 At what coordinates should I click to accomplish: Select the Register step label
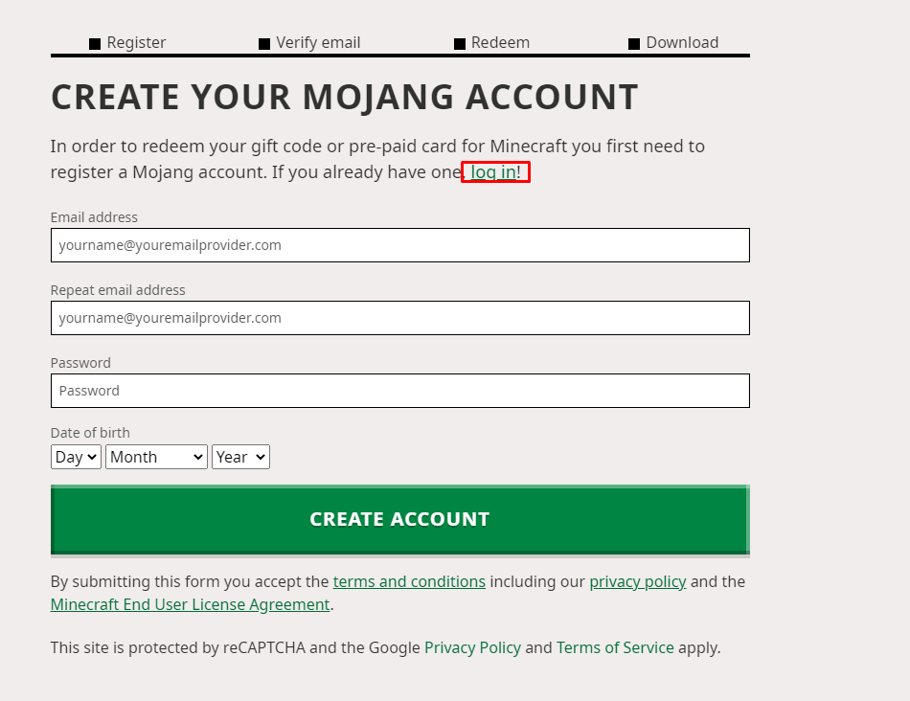(136, 43)
